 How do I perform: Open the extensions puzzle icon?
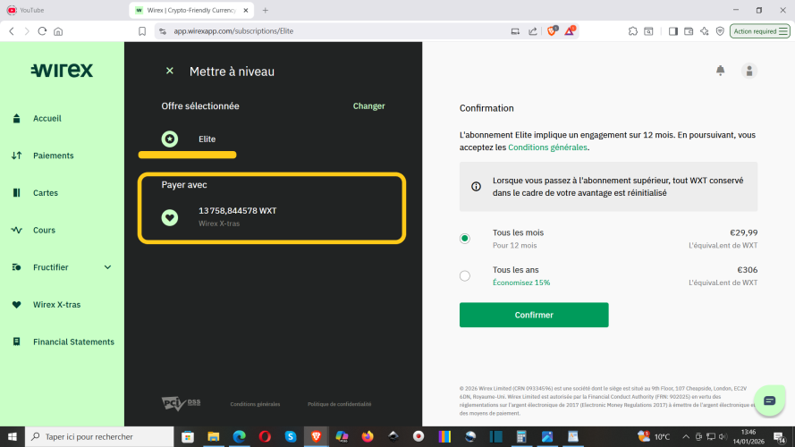[x=633, y=31]
